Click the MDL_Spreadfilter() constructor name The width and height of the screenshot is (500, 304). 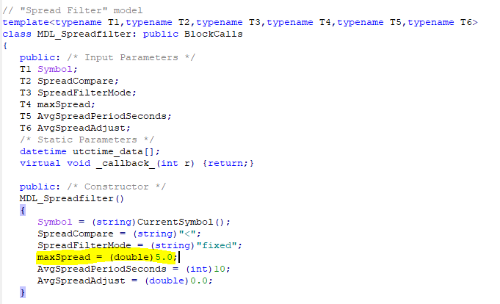point(72,199)
